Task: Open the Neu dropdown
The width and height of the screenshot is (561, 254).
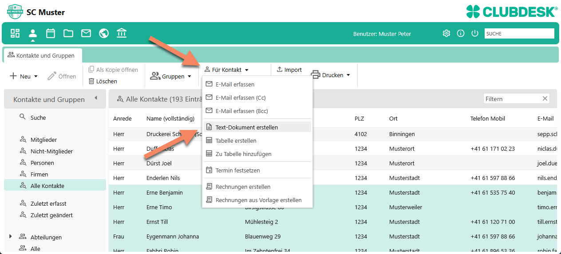Action: (x=24, y=76)
